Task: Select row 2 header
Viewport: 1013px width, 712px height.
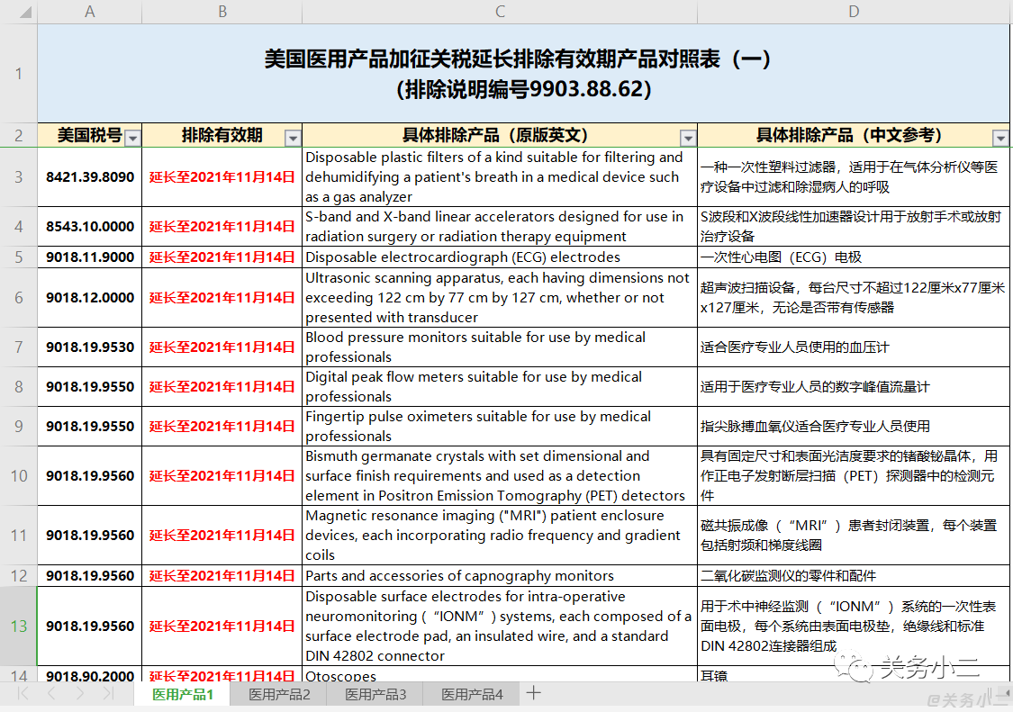Action: pyautogui.click(x=19, y=135)
